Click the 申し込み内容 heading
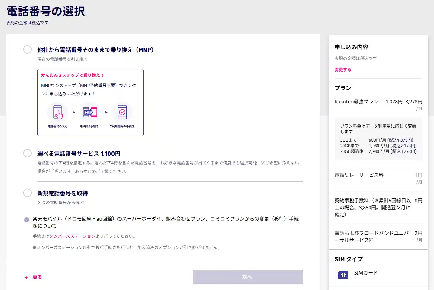 [351, 47]
